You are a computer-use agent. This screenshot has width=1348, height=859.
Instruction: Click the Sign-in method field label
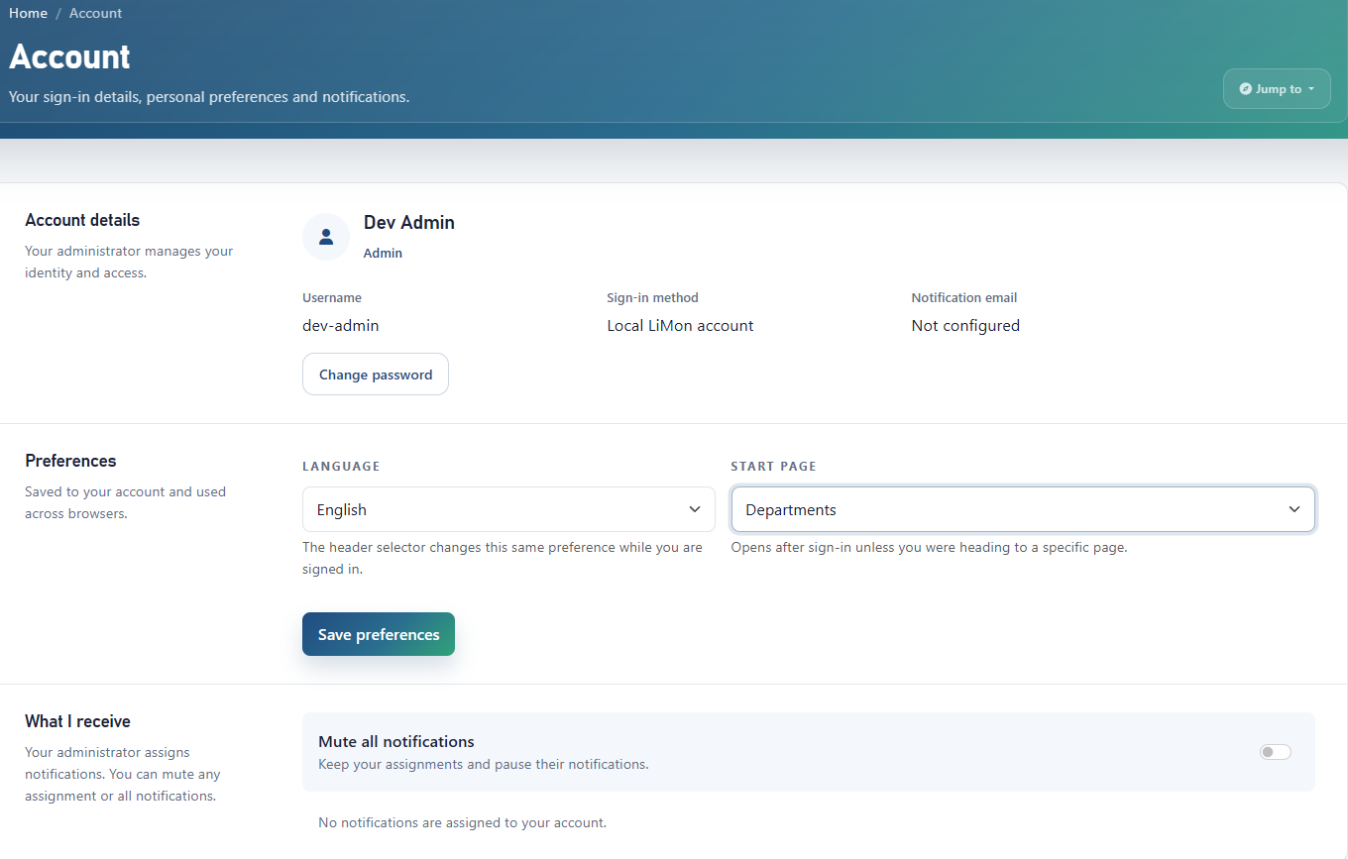pos(652,297)
